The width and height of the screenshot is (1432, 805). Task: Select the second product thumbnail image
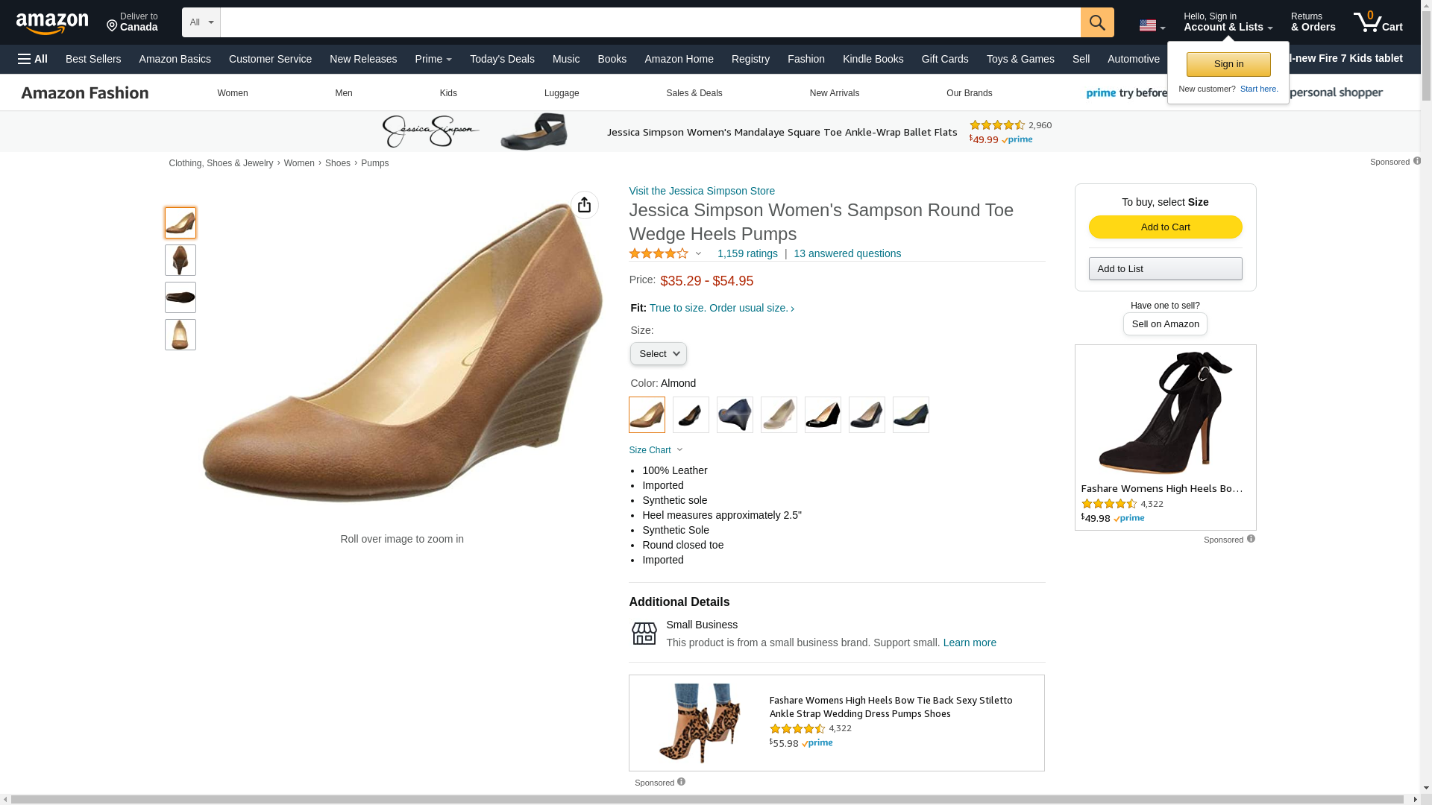tap(180, 260)
